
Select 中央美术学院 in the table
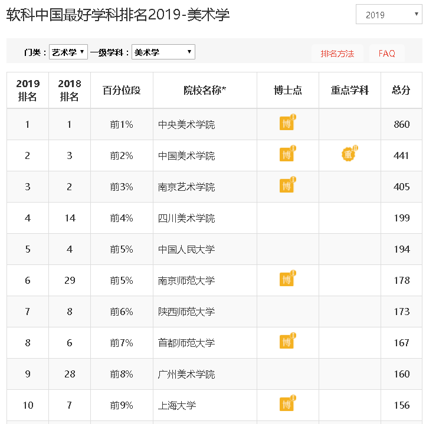click(186, 125)
